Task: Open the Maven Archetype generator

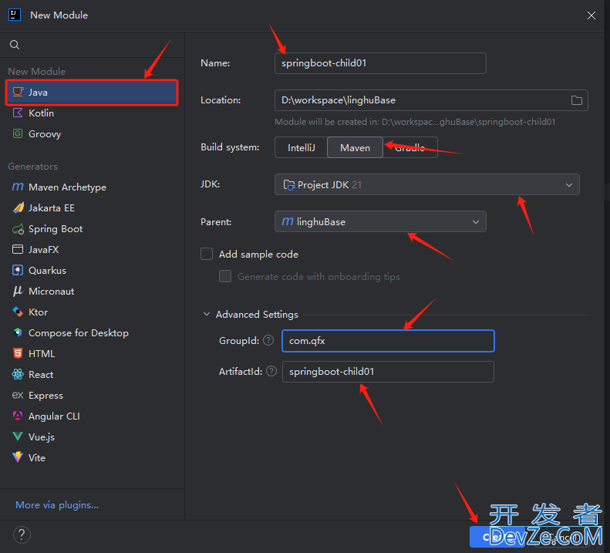Action: [92, 187]
